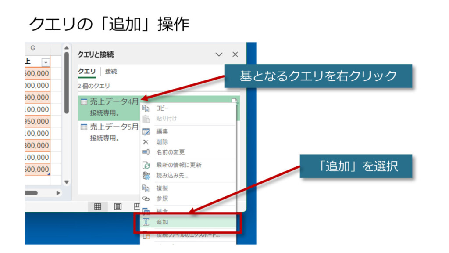Switch to Normal view in status bar
This screenshot has width=449, height=253.
pos(98,206)
